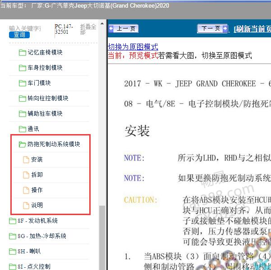Screen dimensions: 271x270
Task: Click the 拆卸 document page icon
Action: pyautogui.click(x=26, y=175)
